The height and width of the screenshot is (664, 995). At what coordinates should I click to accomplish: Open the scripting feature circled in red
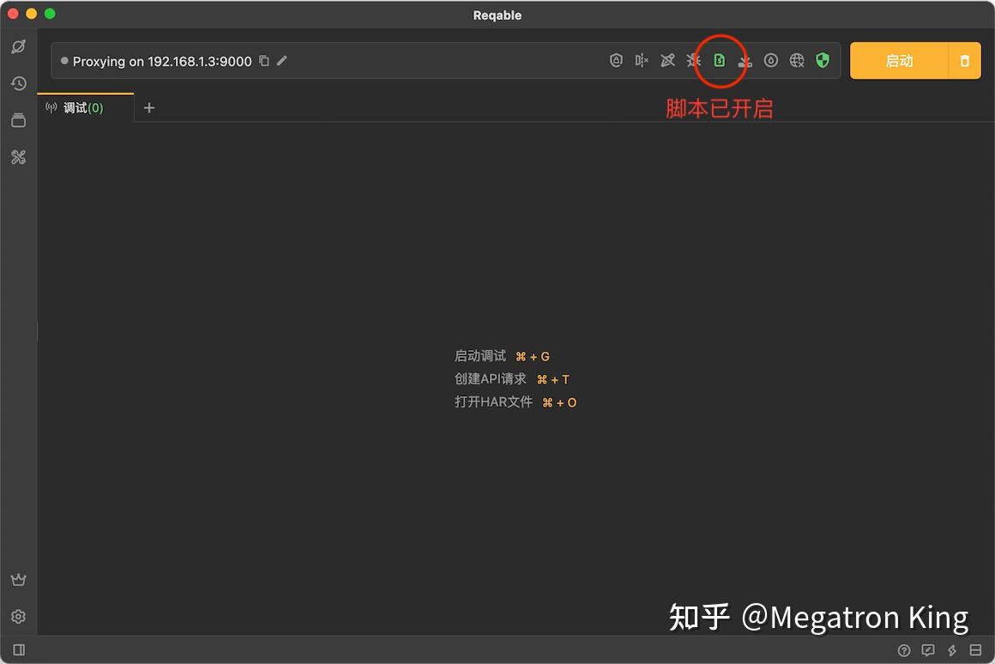(x=719, y=60)
